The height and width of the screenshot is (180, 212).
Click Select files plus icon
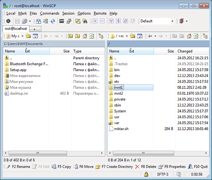pos(95,21)
